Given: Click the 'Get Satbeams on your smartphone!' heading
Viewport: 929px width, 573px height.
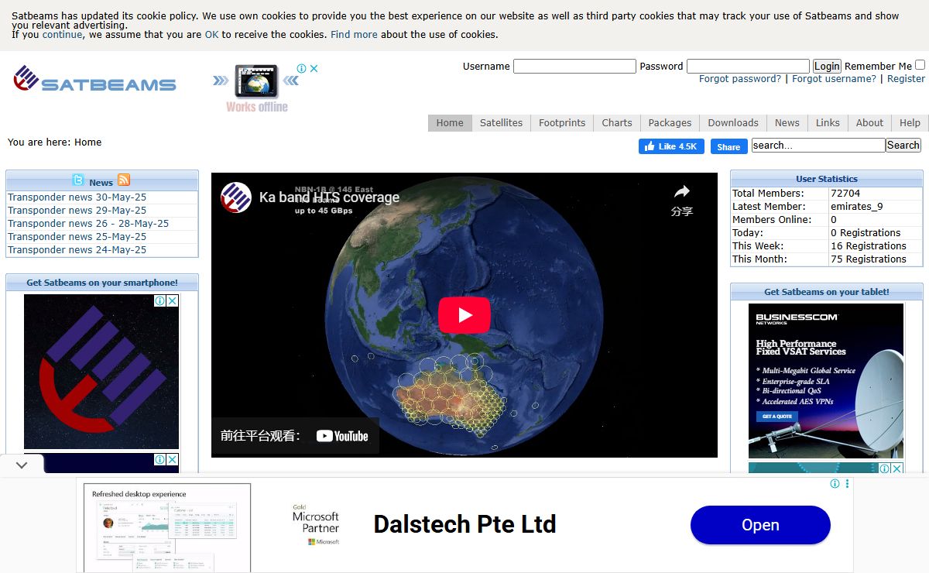Looking at the screenshot, I should [102, 283].
